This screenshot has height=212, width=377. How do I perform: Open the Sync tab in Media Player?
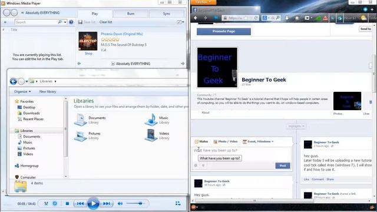[167, 14]
